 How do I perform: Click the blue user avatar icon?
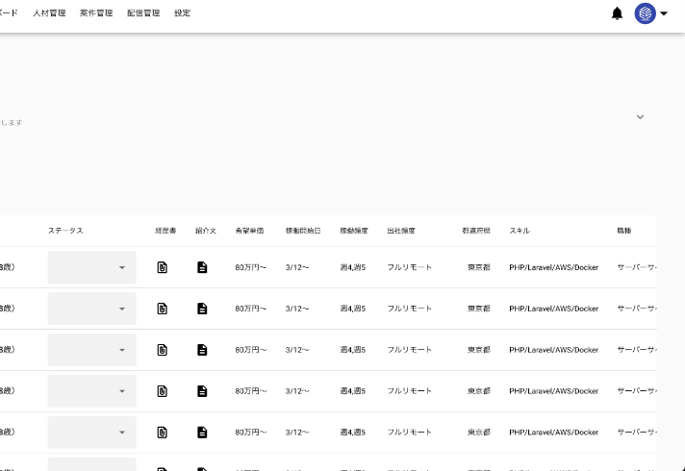(x=646, y=13)
